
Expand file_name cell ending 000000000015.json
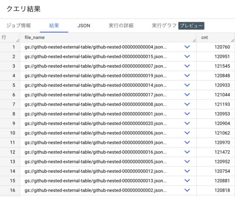tap(187, 56)
